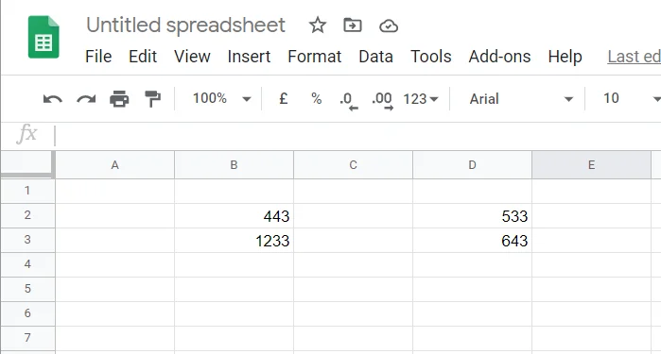Select the cell containing 1233

click(x=234, y=241)
